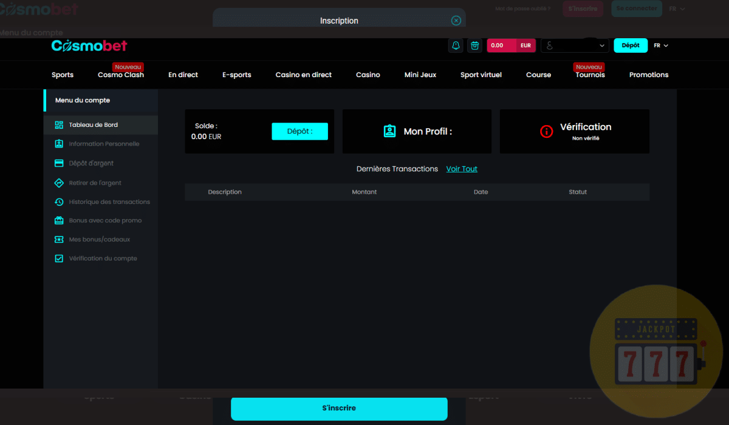Select Dépôt d'argent in sidebar
Screen dimensions: 729x425
(101, 163)
